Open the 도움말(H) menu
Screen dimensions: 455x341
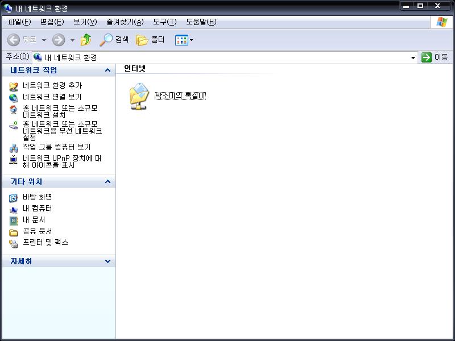[x=201, y=22]
